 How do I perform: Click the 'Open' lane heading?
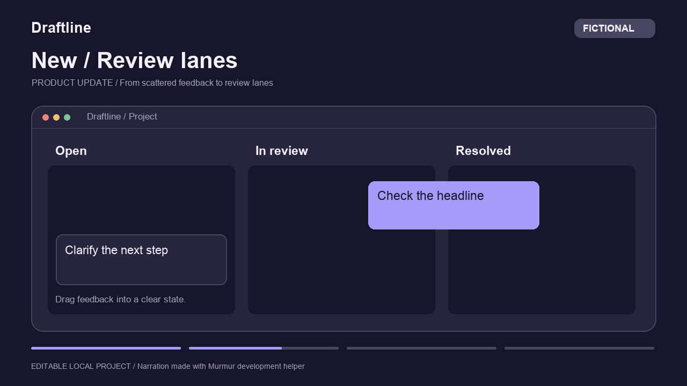[71, 151]
